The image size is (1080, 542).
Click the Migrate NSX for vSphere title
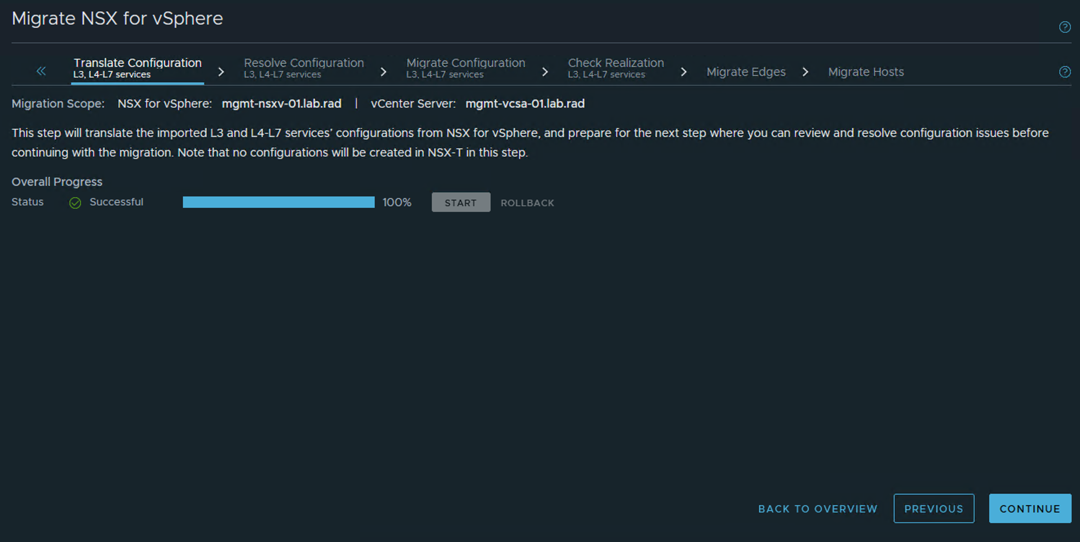pyautogui.click(x=118, y=18)
